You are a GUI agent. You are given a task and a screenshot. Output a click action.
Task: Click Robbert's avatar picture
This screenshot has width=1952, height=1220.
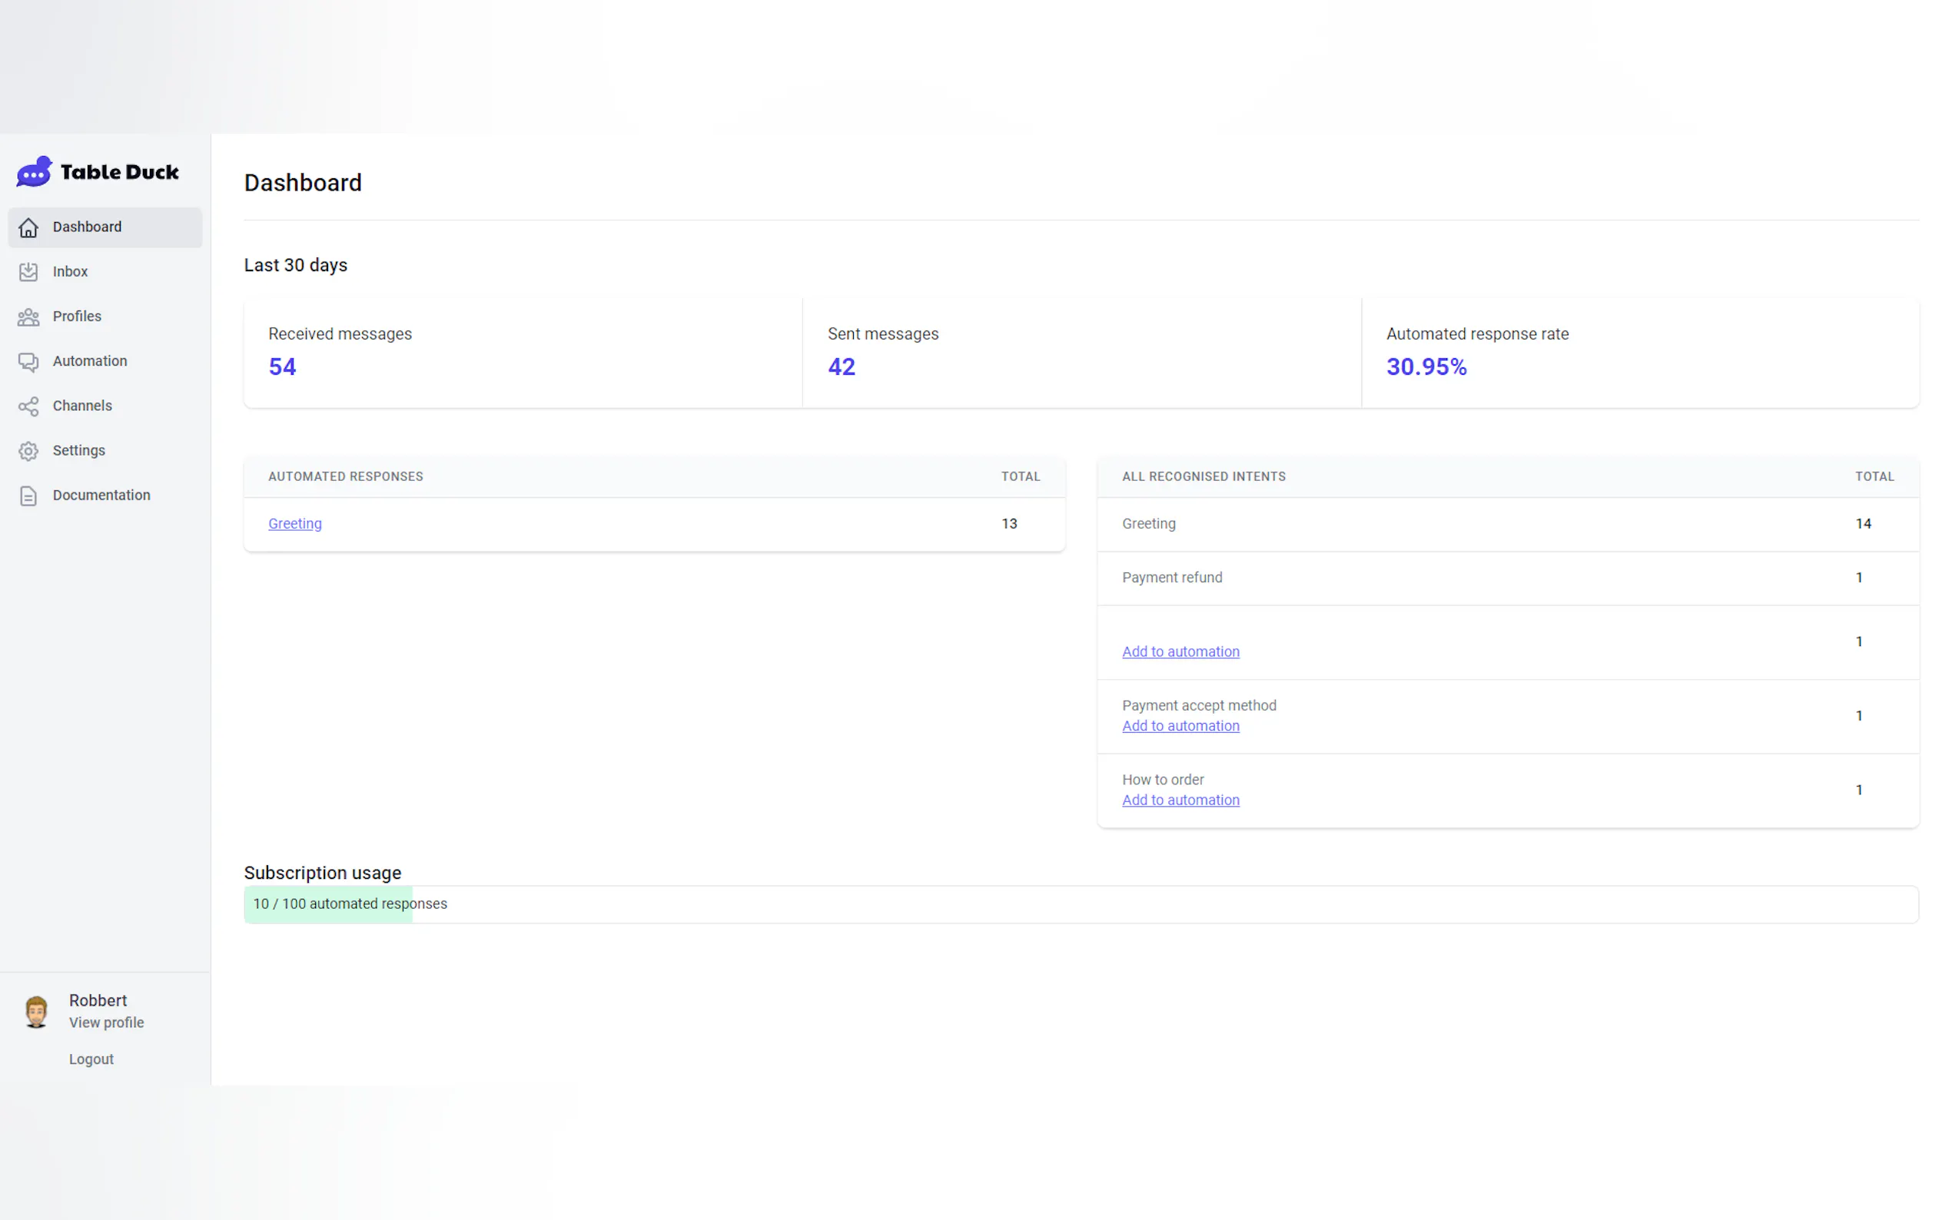(x=36, y=1011)
